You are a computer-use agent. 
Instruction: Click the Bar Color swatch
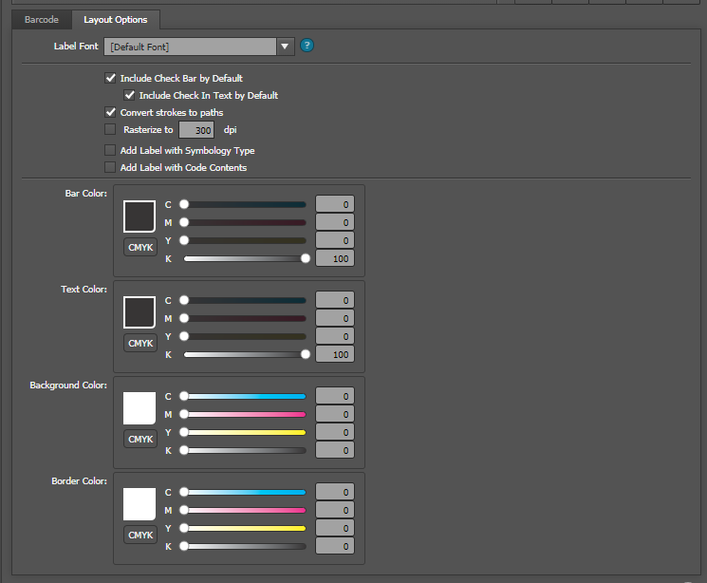140,216
